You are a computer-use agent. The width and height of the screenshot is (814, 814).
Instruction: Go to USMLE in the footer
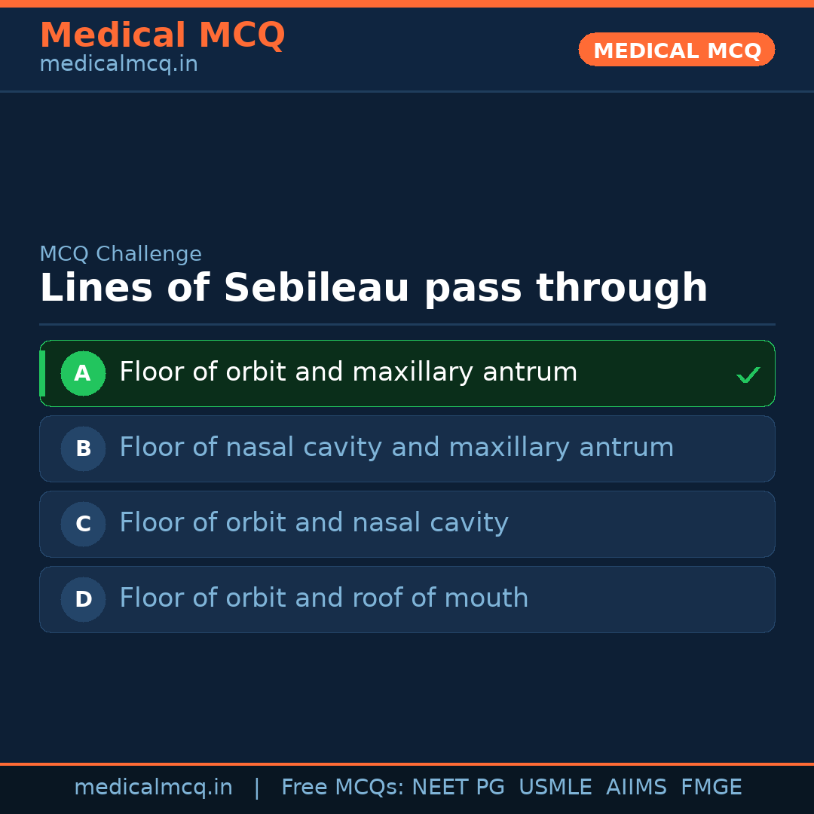(555, 788)
